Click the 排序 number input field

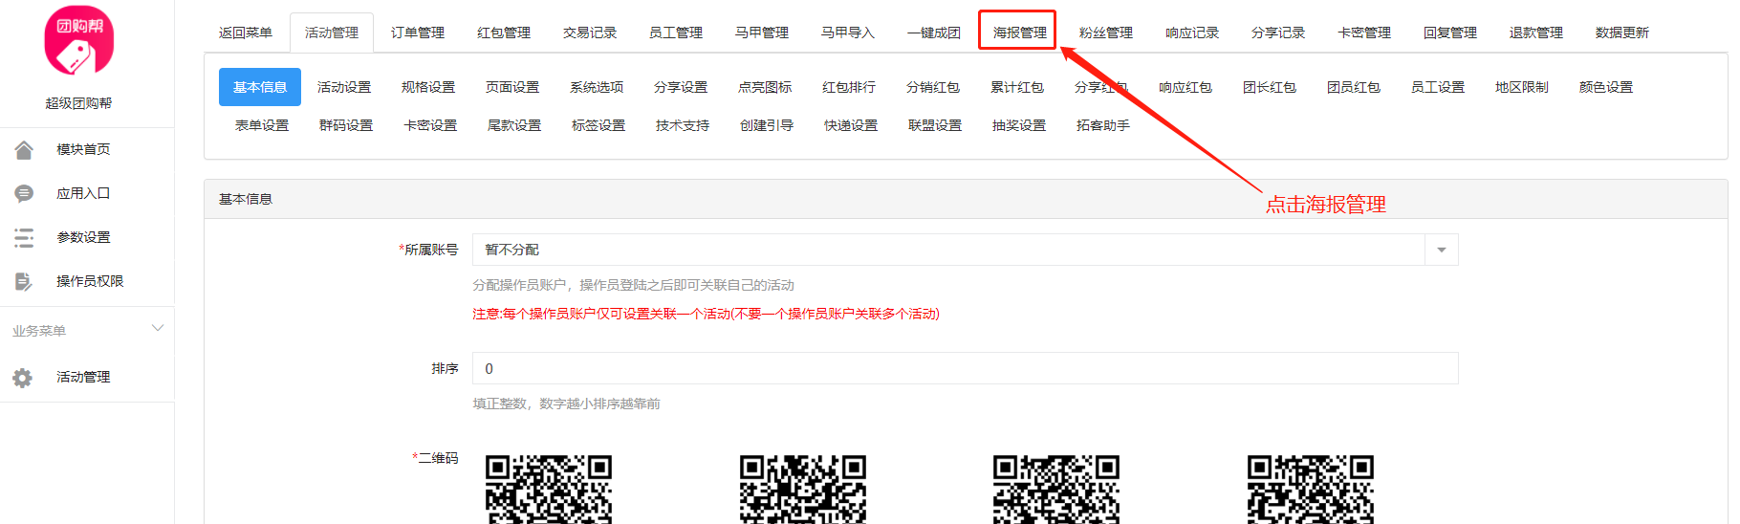click(965, 368)
